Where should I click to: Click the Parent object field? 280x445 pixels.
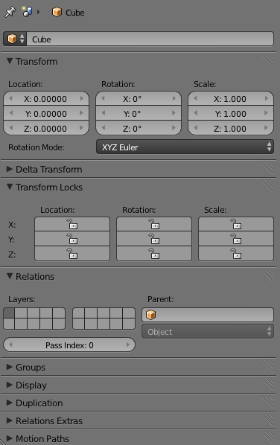[x=208, y=315]
